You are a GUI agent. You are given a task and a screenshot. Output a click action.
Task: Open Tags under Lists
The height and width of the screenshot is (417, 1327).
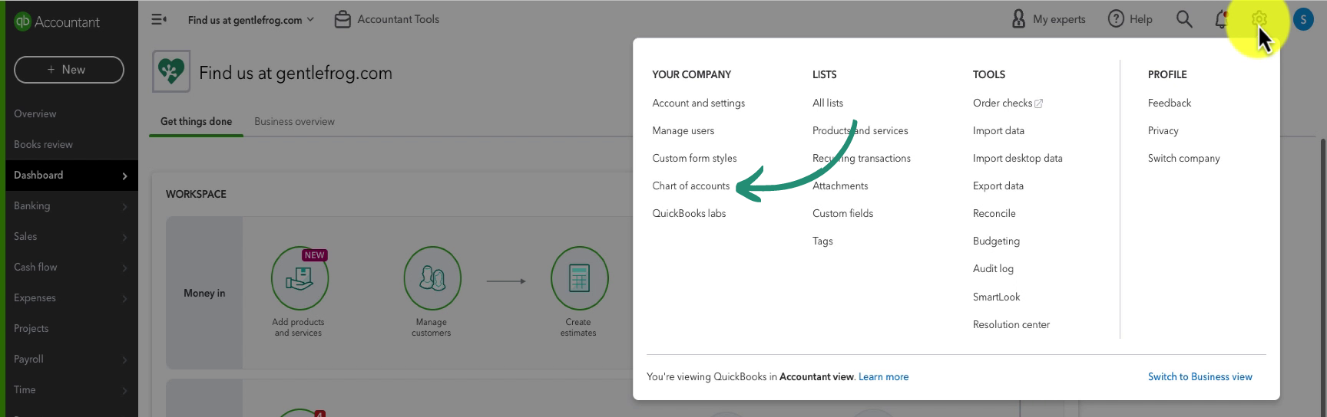tap(822, 241)
